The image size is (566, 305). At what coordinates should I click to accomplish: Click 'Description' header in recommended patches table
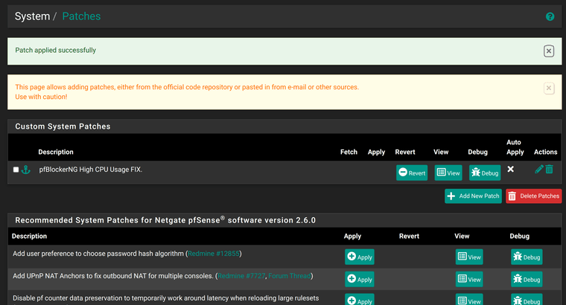(x=29, y=236)
